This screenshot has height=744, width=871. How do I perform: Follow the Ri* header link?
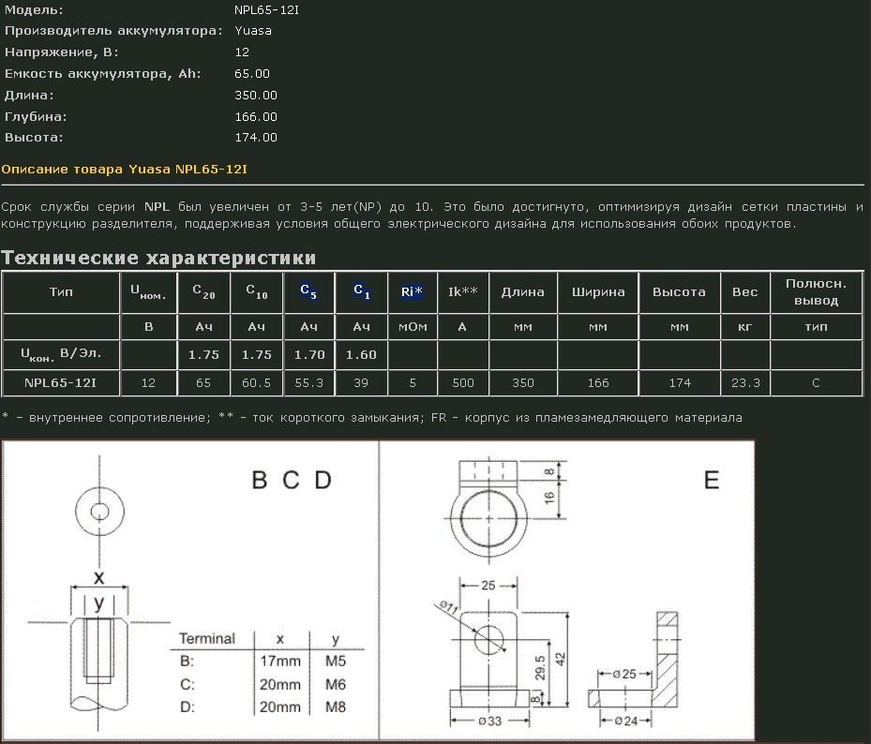pos(413,291)
